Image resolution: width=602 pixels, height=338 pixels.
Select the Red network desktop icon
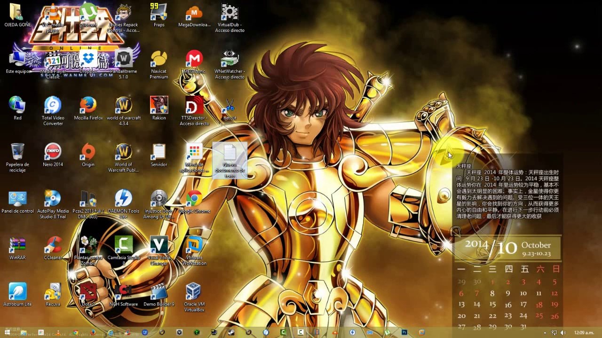(x=17, y=108)
